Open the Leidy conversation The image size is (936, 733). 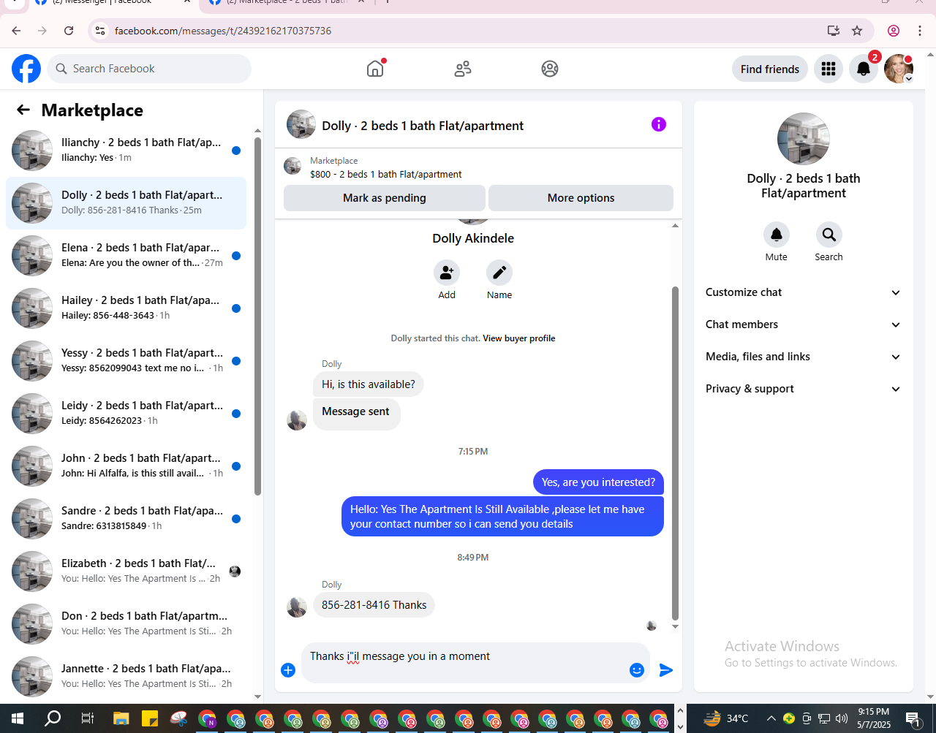[126, 413]
